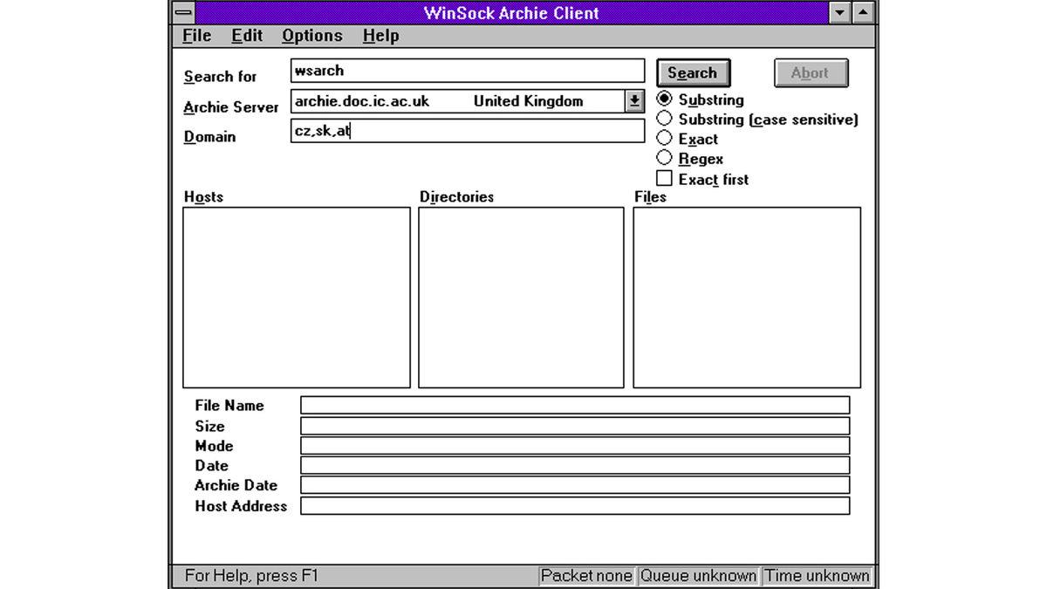Open the Help menu
This screenshot has width=1047, height=589.
pos(380,36)
